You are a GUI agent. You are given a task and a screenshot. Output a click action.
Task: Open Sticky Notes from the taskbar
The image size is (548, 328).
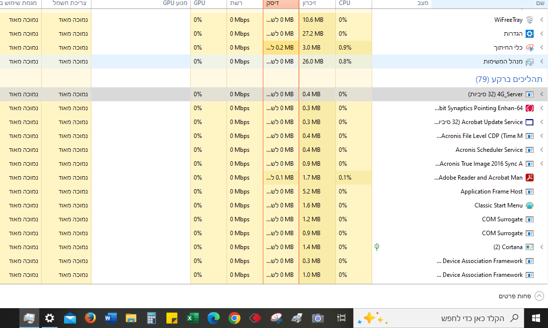click(172, 318)
